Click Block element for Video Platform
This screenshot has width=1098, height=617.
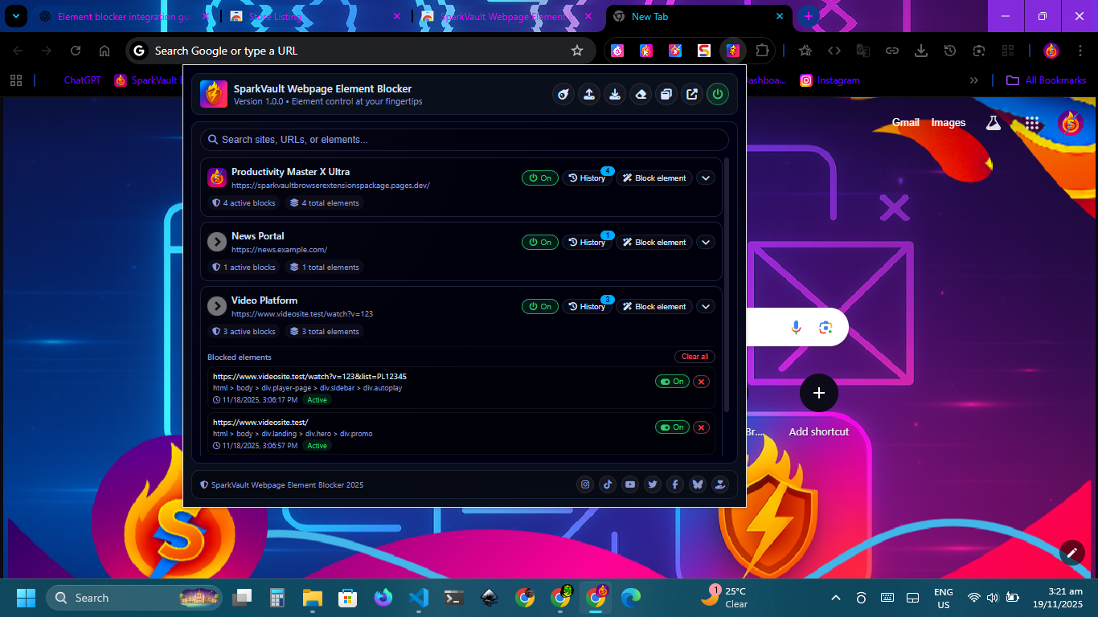tap(653, 307)
